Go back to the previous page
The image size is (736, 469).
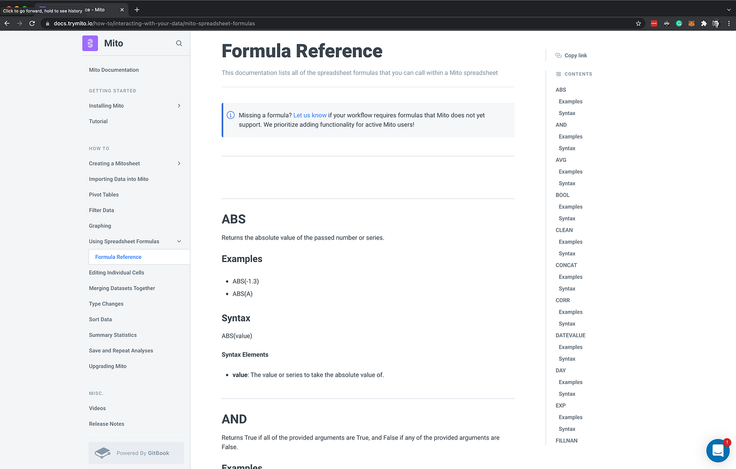click(x=7, y=23)
